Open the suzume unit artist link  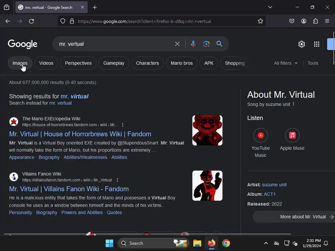click(274, 185)
